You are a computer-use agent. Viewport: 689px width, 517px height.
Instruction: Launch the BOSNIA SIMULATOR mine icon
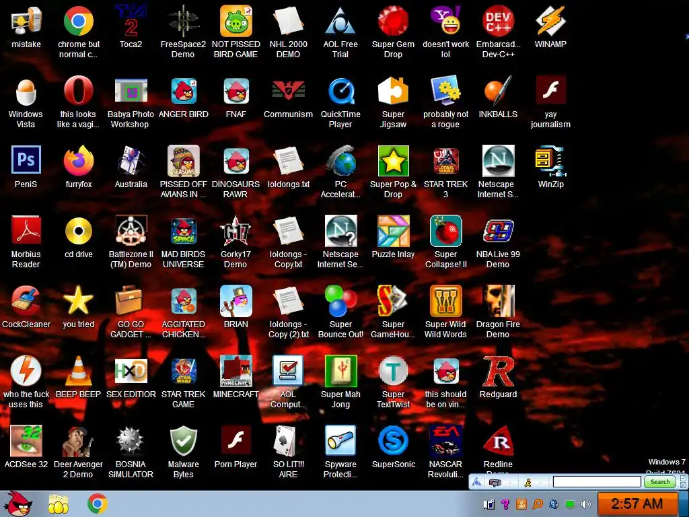coord(131,440)
